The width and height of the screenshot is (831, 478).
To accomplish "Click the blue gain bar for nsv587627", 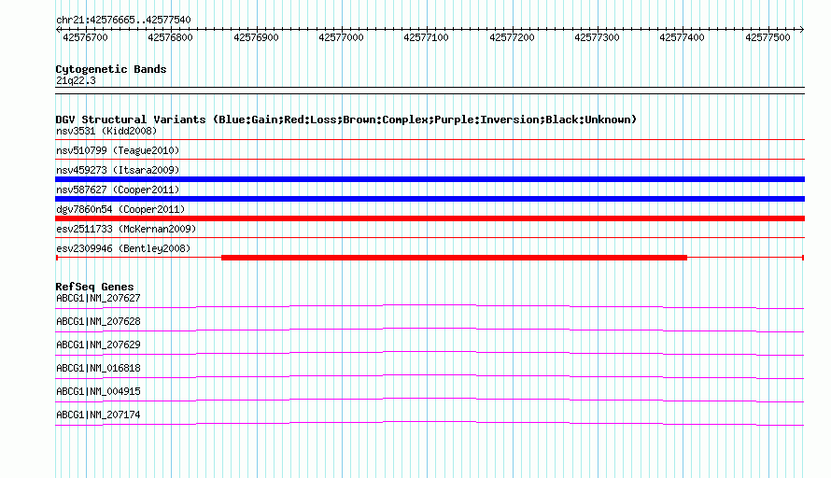I will [430, 199].
